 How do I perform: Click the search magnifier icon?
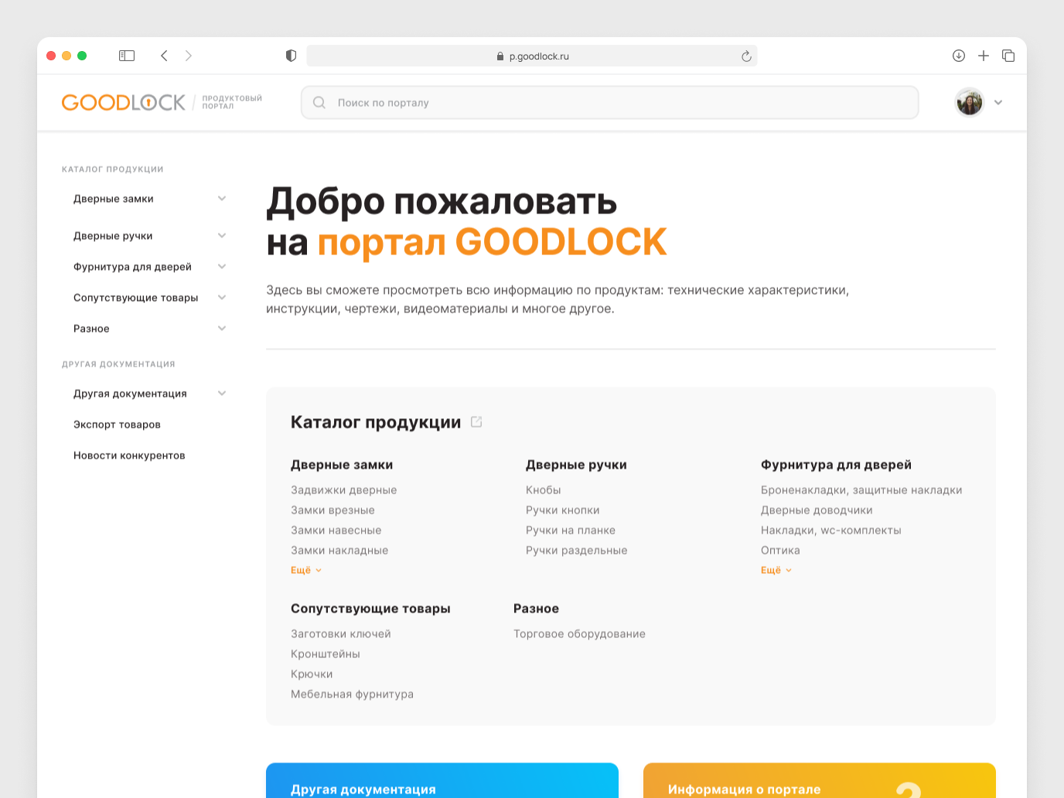click(319, 102)
